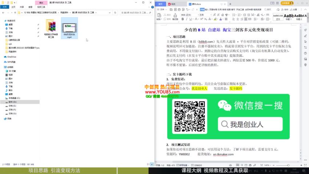This screenshot has width=309, height=174.
Task: Click the numbered list icon
Action: coord(240,15)
